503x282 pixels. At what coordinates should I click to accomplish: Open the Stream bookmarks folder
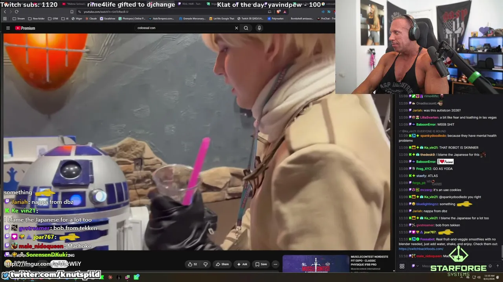pos(19,18)
